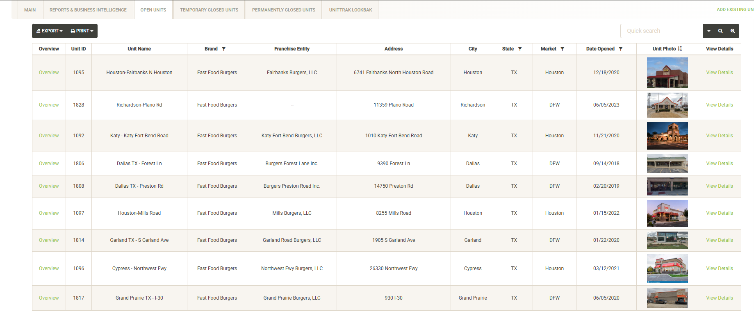The width and height of the screenshot is (754, 332).
Task: Open Overview for unit 1095
Action: (49, 73)
